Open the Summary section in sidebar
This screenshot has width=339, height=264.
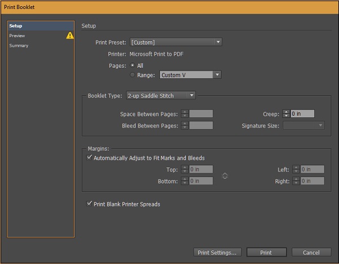[x=19, y=46]
